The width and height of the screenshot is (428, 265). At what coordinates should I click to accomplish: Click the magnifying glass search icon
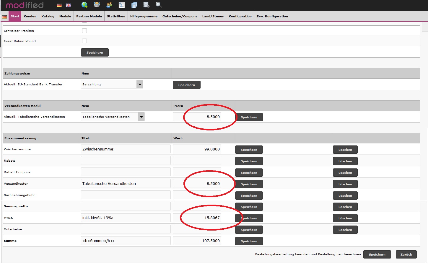pyautogui.click(x=159, y=5)
